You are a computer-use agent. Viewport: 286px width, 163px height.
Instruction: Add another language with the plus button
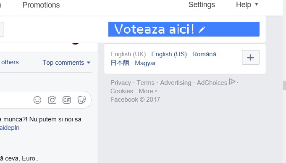251,57
